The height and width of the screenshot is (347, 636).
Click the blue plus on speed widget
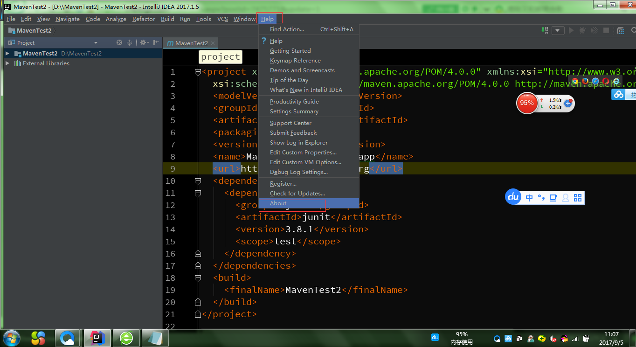click(568, 104)
